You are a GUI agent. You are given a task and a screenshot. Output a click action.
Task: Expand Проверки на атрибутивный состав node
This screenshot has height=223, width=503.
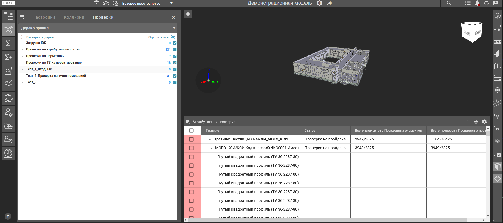coord(22,50)
